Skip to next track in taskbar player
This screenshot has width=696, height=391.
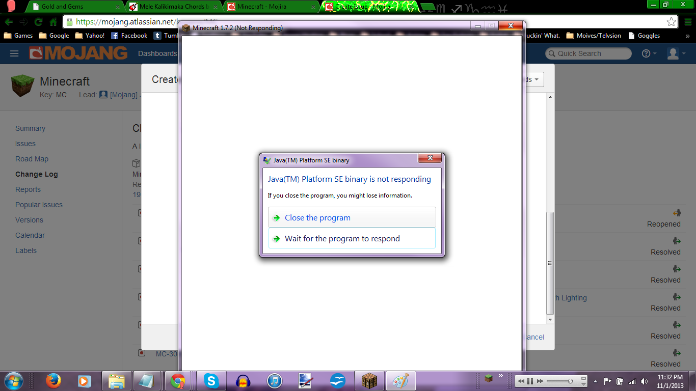click(540, 381)
